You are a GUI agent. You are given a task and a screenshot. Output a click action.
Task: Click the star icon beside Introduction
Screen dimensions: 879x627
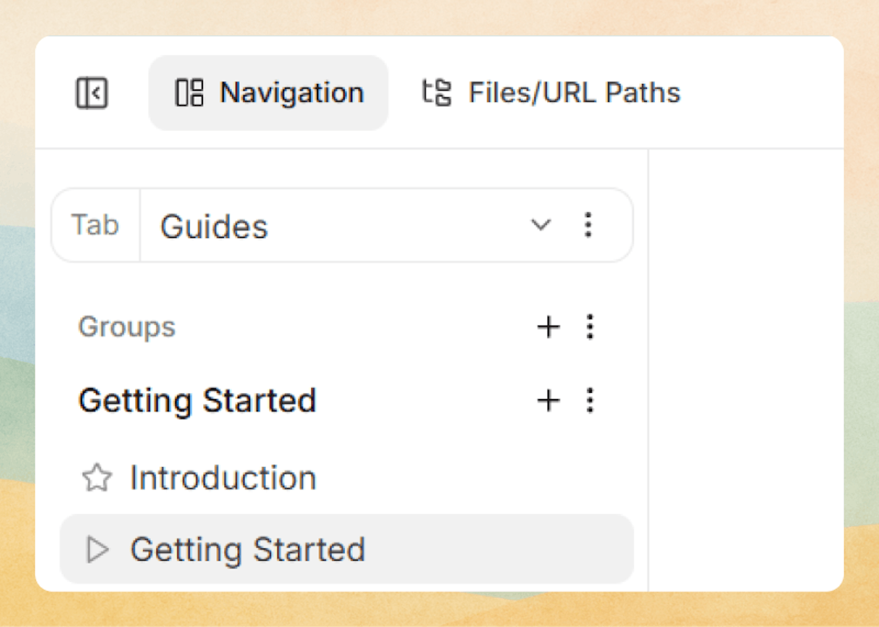click(x=97, y=478)
